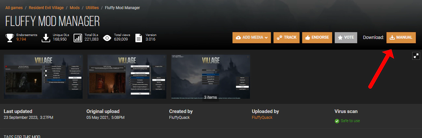Click the star icon on Vote
422x138 pixels.
340,38
